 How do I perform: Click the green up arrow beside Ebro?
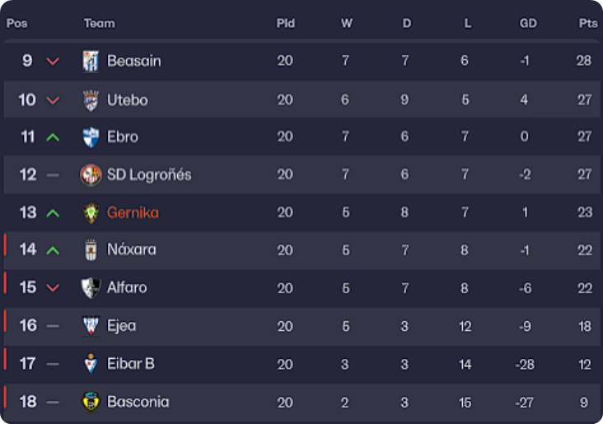[x=53, y=137]
